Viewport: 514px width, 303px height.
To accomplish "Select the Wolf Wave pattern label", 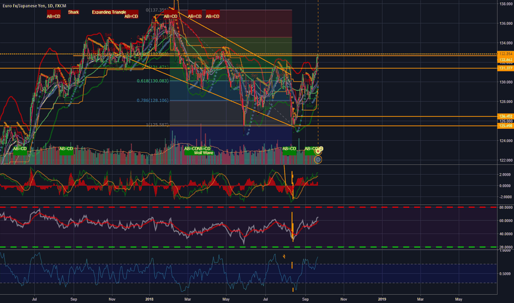I will tap(204, 153).
